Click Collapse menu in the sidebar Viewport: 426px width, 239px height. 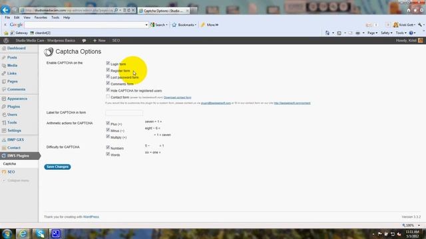[15, 181]
